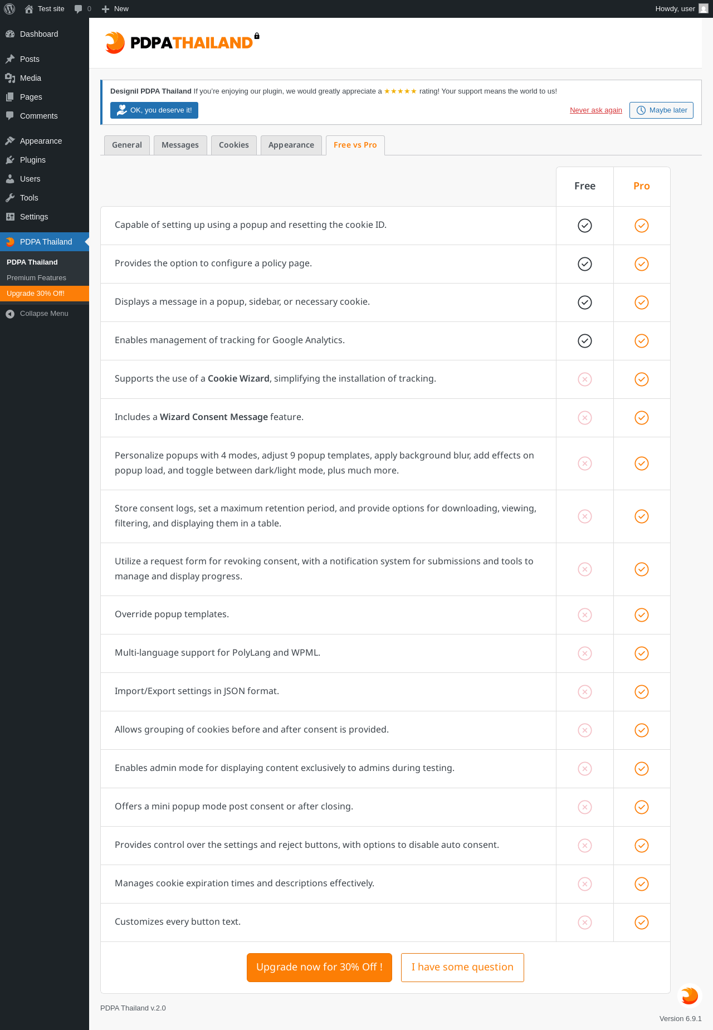Image resolution: width=713 pixels, height=1030 pixels.
Task: Click Free checkmark for popup and cookie ID row
Action: 585,226
